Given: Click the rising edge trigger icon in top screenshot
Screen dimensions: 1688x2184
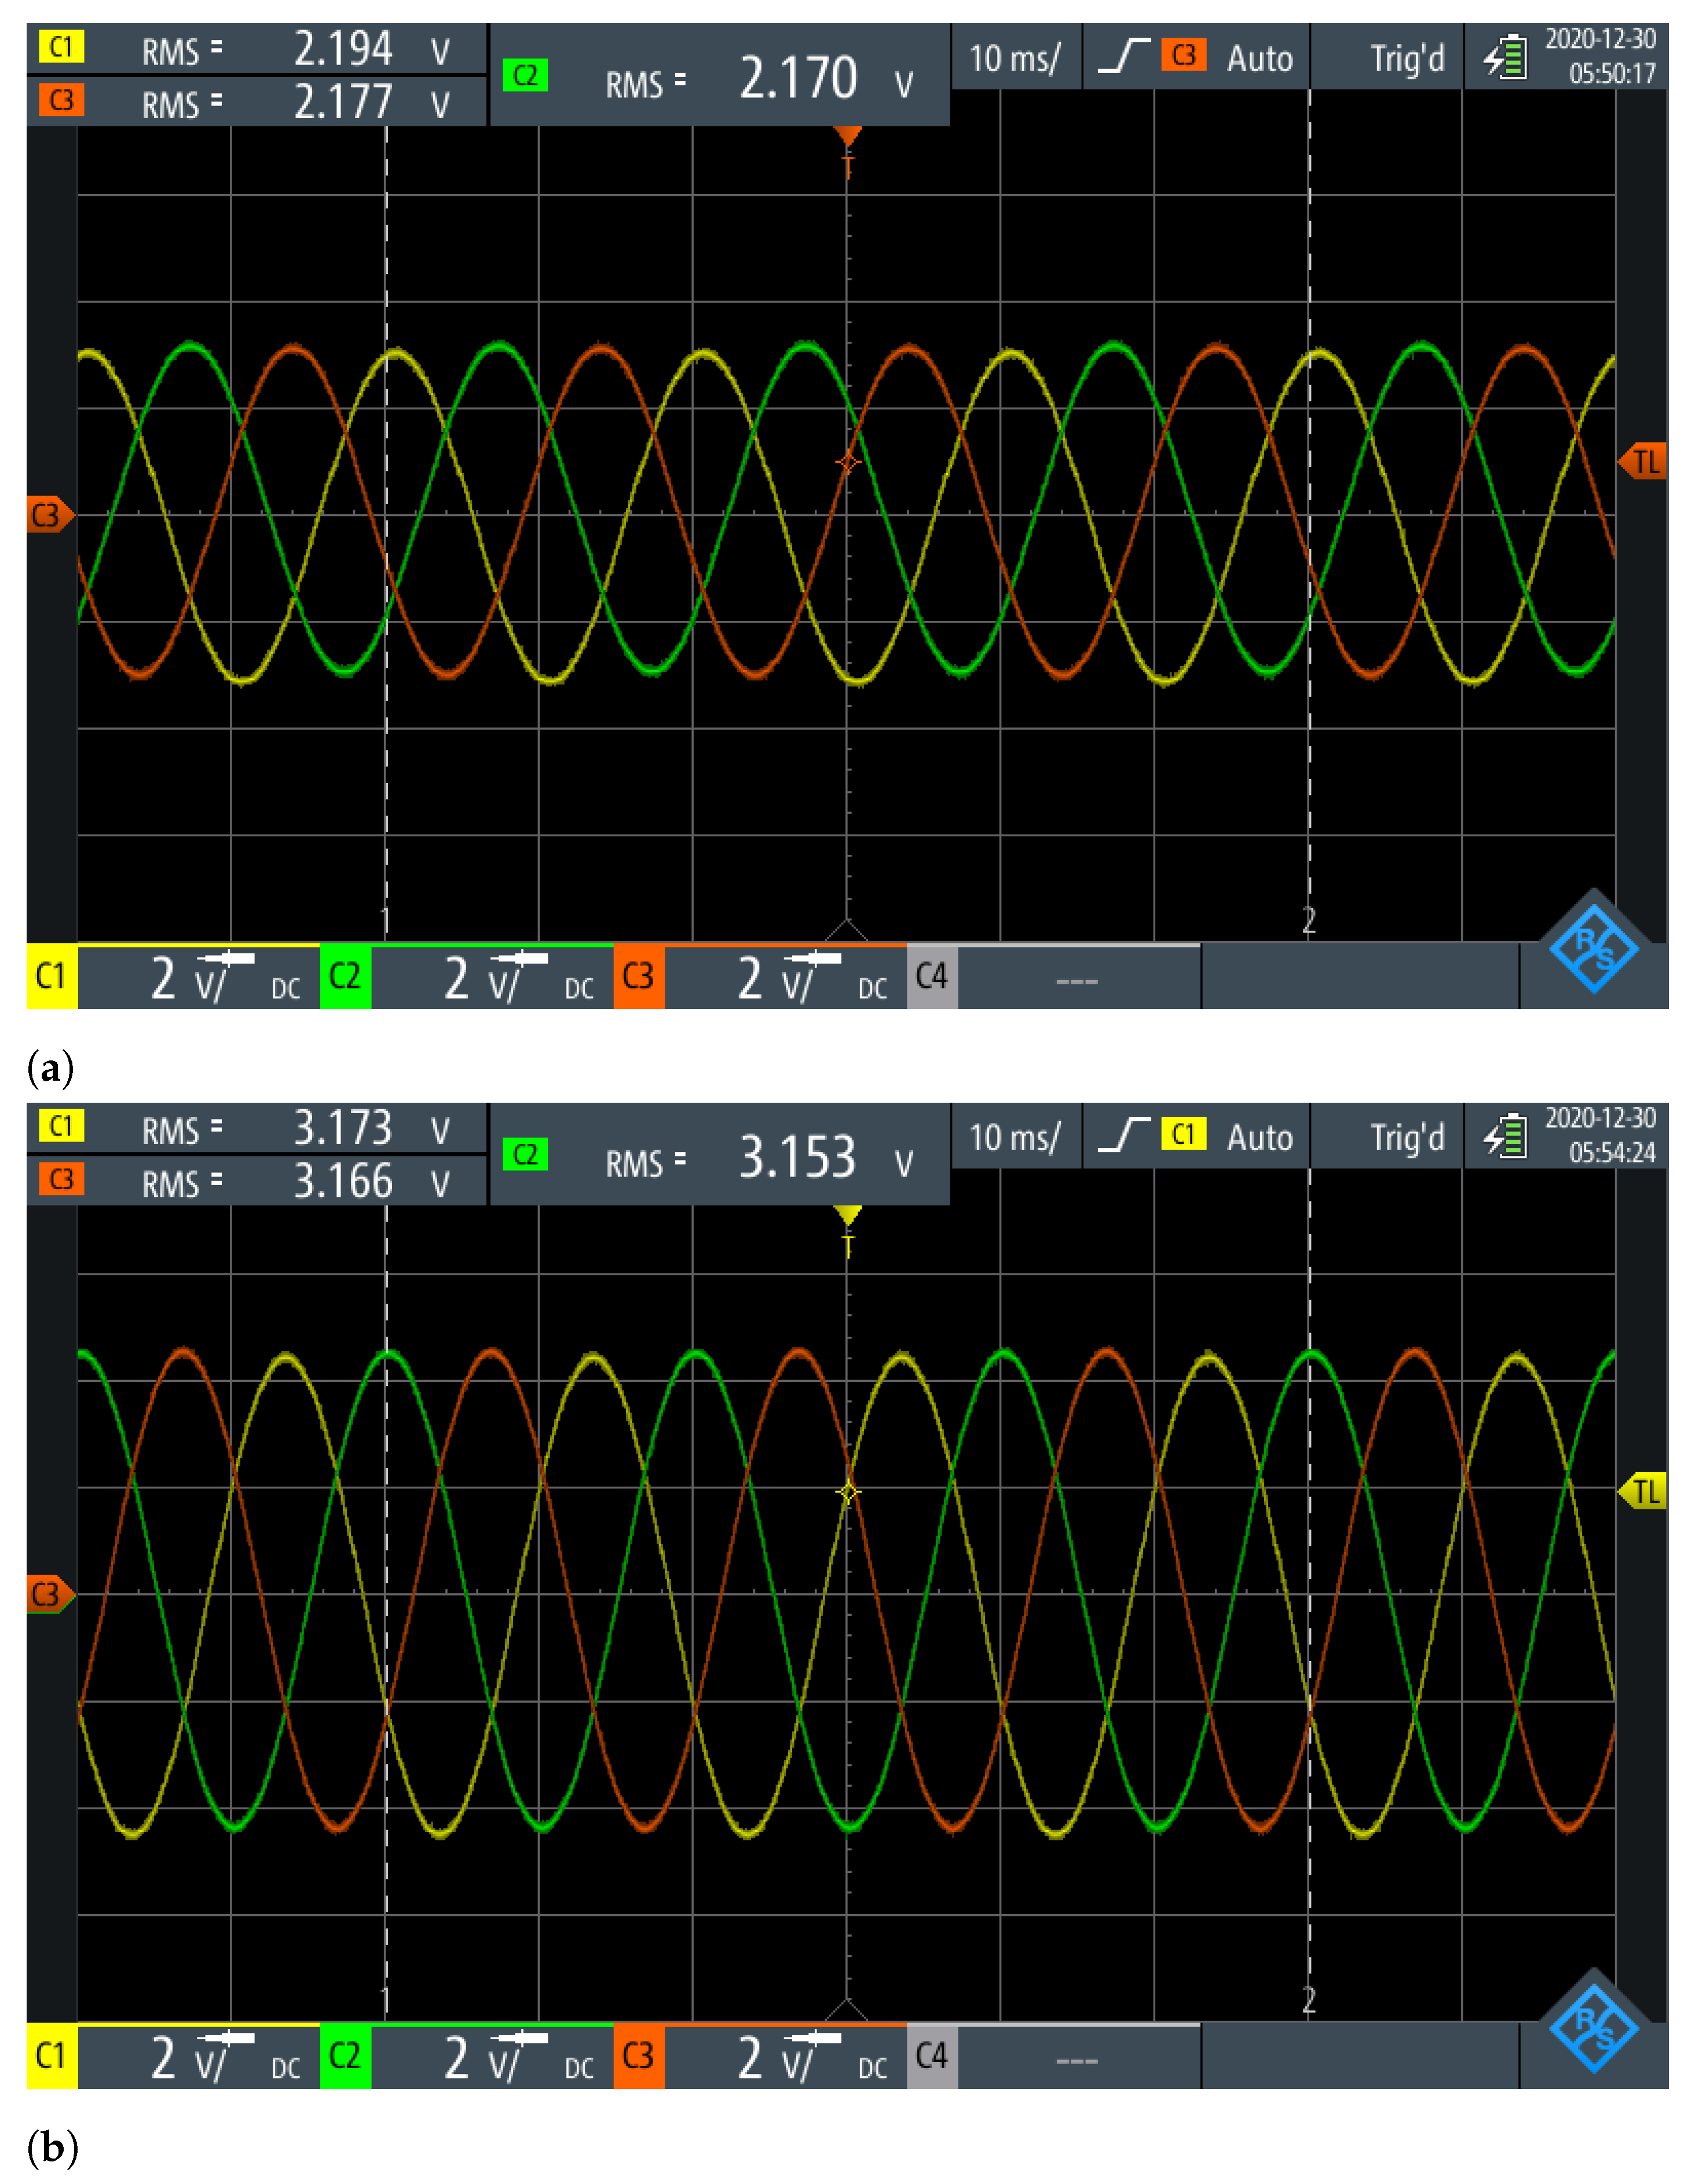Looking at the screenshot, I should click(1124, 56).
